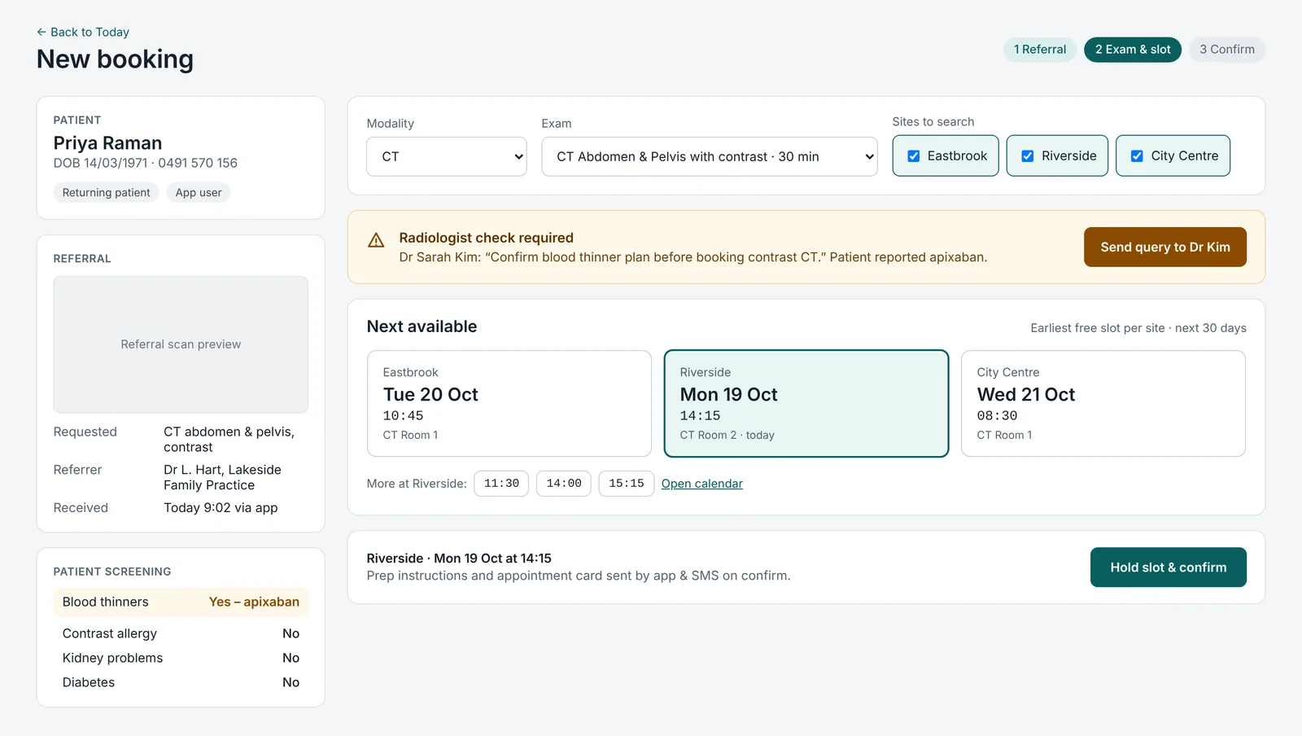Select the 15:15 Riverside time slot
The height and width of the screenshot is (736, 1302).
[627, 484]
